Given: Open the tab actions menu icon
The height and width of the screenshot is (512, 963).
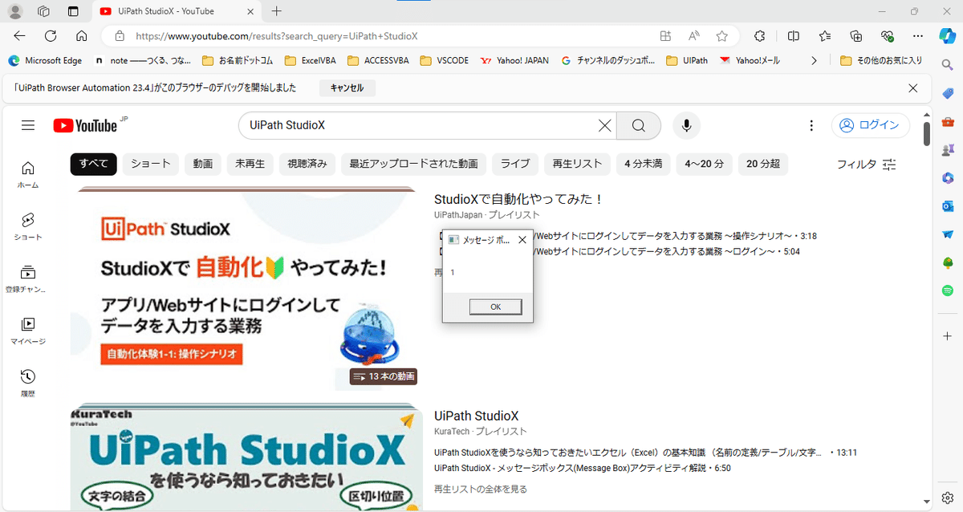Looking at the screenshot, I should point(73,11).
